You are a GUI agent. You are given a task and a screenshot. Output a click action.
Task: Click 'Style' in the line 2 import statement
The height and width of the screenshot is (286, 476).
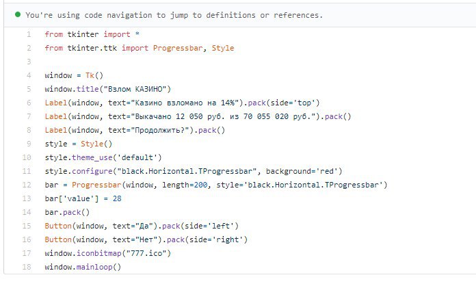pyautogui.click(x=223, y=48)
